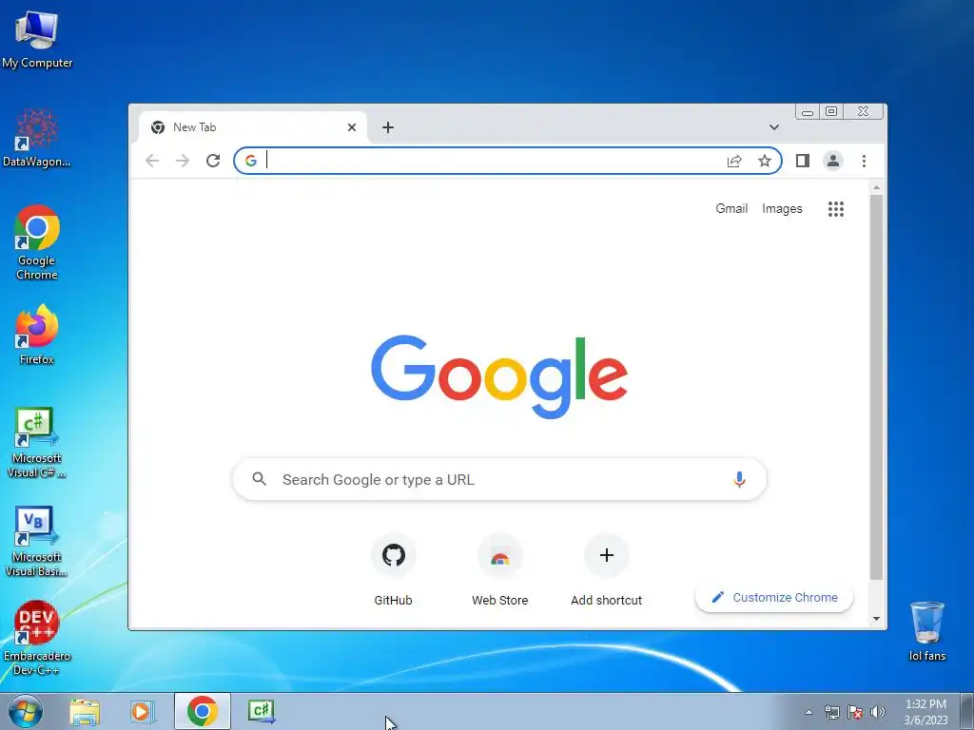This screenshot has height=730, width=974.
Task: Click the Show desktop strip
Action: [x=967, y=712]
